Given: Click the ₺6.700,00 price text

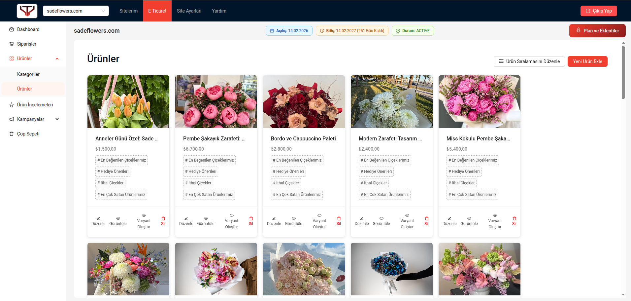Looking at the screenshot, I should (193, 149).
